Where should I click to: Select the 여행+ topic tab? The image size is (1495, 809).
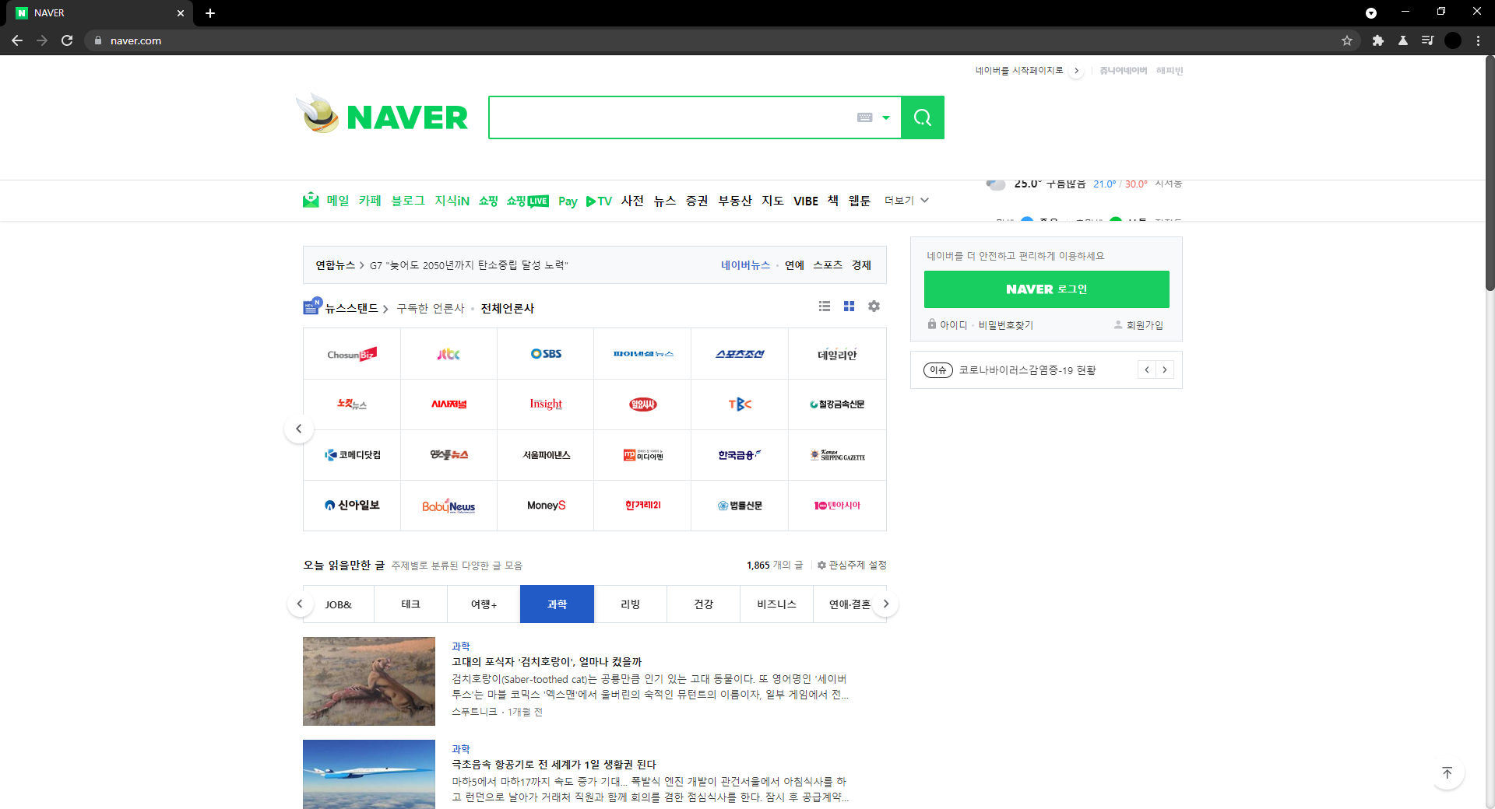(484, 604)
